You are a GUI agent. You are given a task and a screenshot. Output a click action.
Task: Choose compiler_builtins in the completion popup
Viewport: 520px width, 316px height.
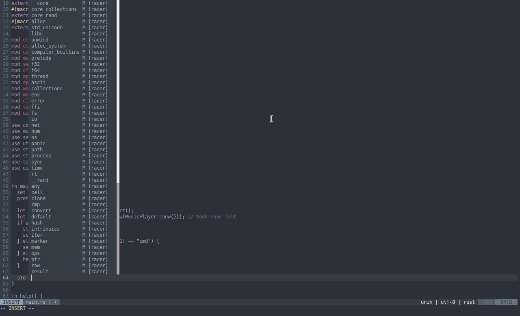click(72, 52)
